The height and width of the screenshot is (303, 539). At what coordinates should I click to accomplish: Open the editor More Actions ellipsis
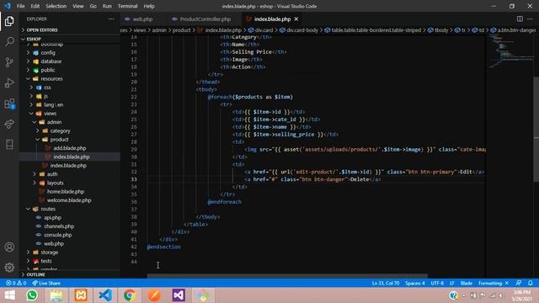coord(530,19)
